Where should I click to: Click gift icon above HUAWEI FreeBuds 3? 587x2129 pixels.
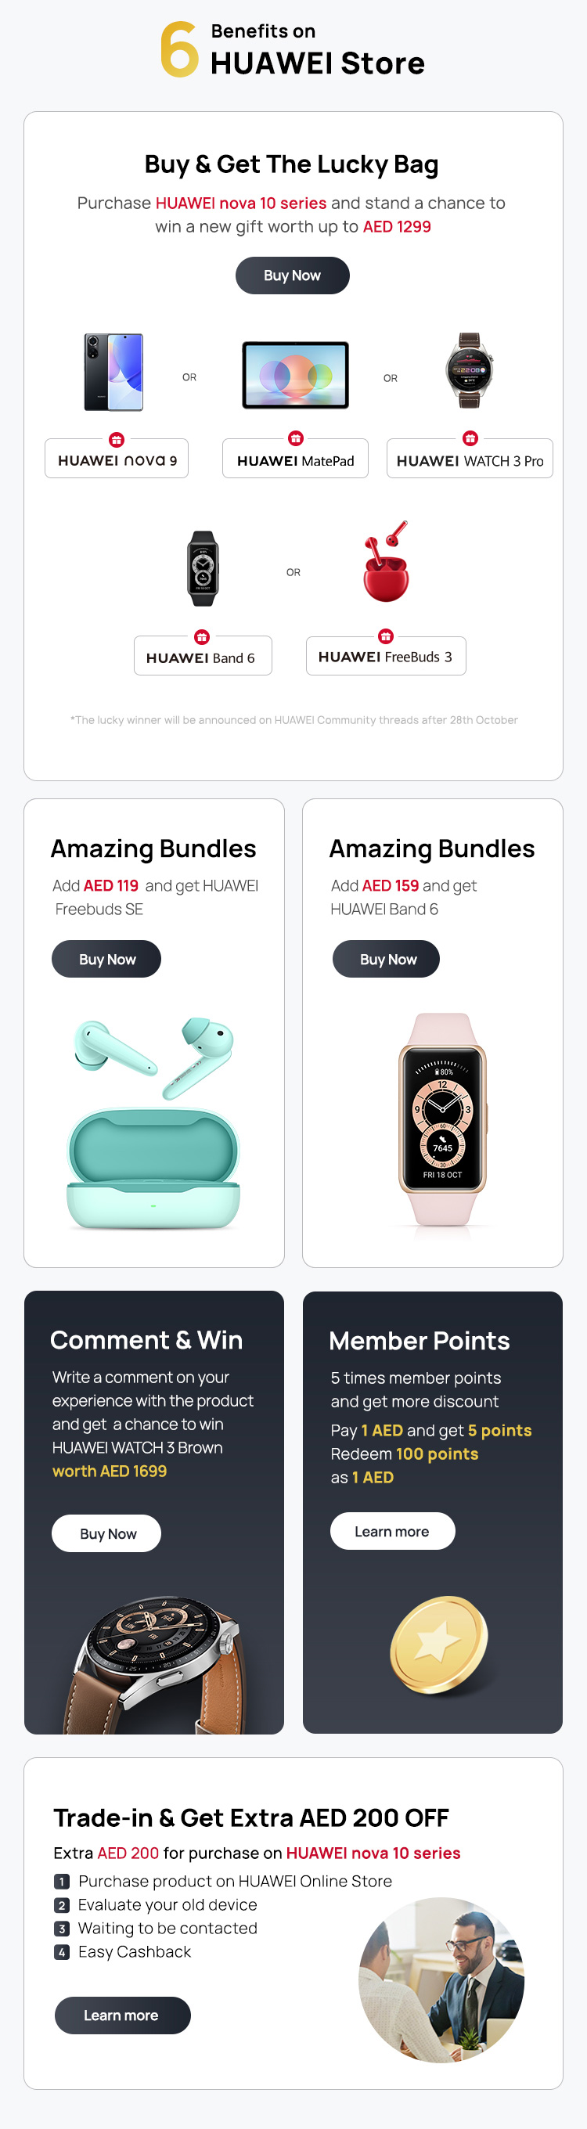385,636
